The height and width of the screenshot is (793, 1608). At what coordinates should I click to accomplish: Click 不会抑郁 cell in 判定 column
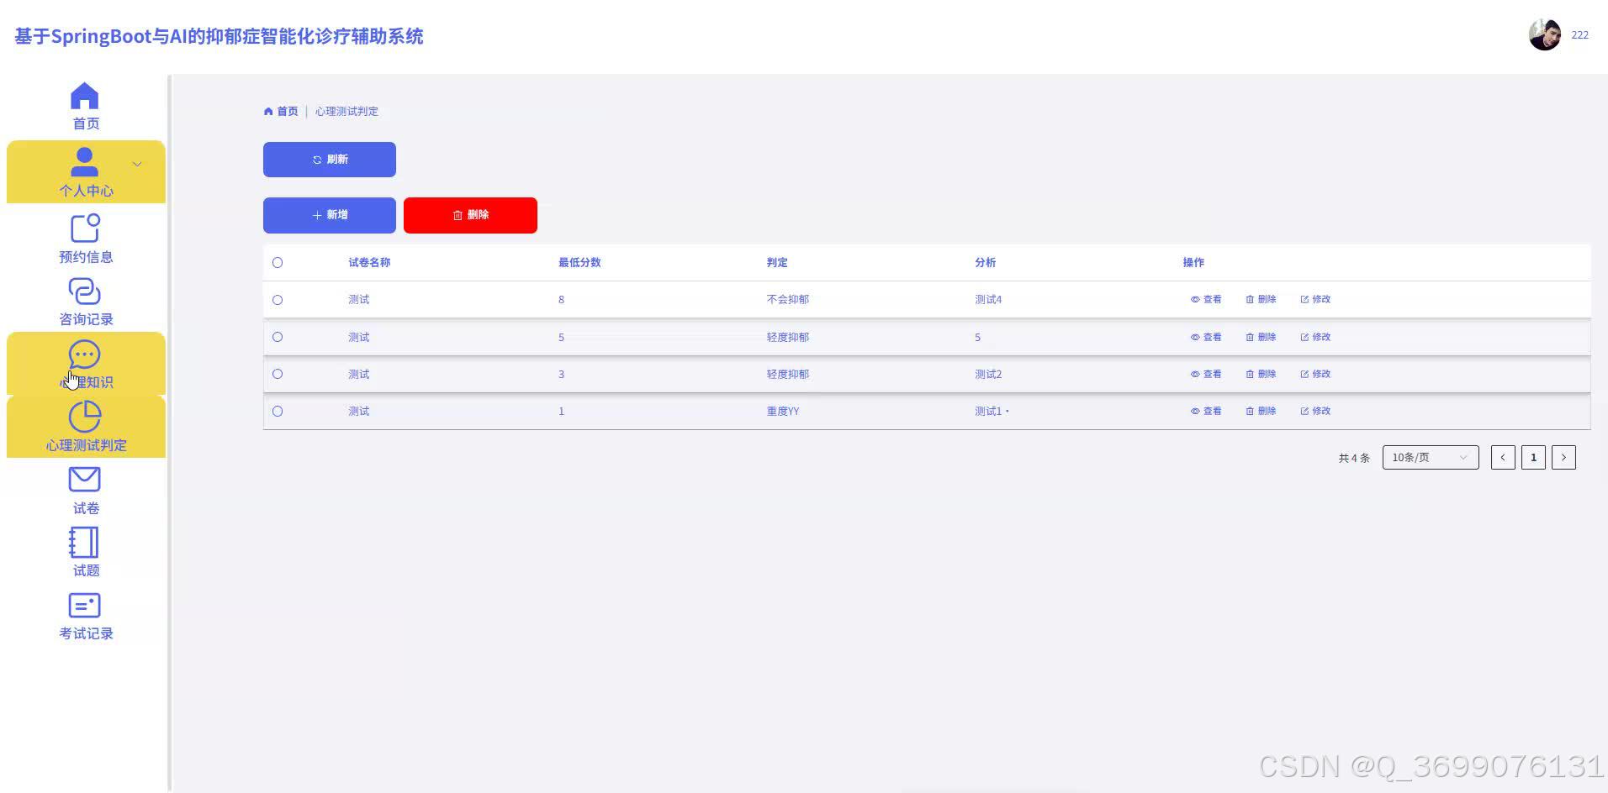pos(788,299)
